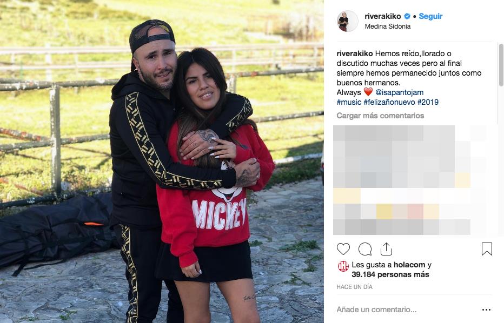Click the holacom liker avatar icon
The height and width of the screenshot is (323, 504).
point(343,266)
